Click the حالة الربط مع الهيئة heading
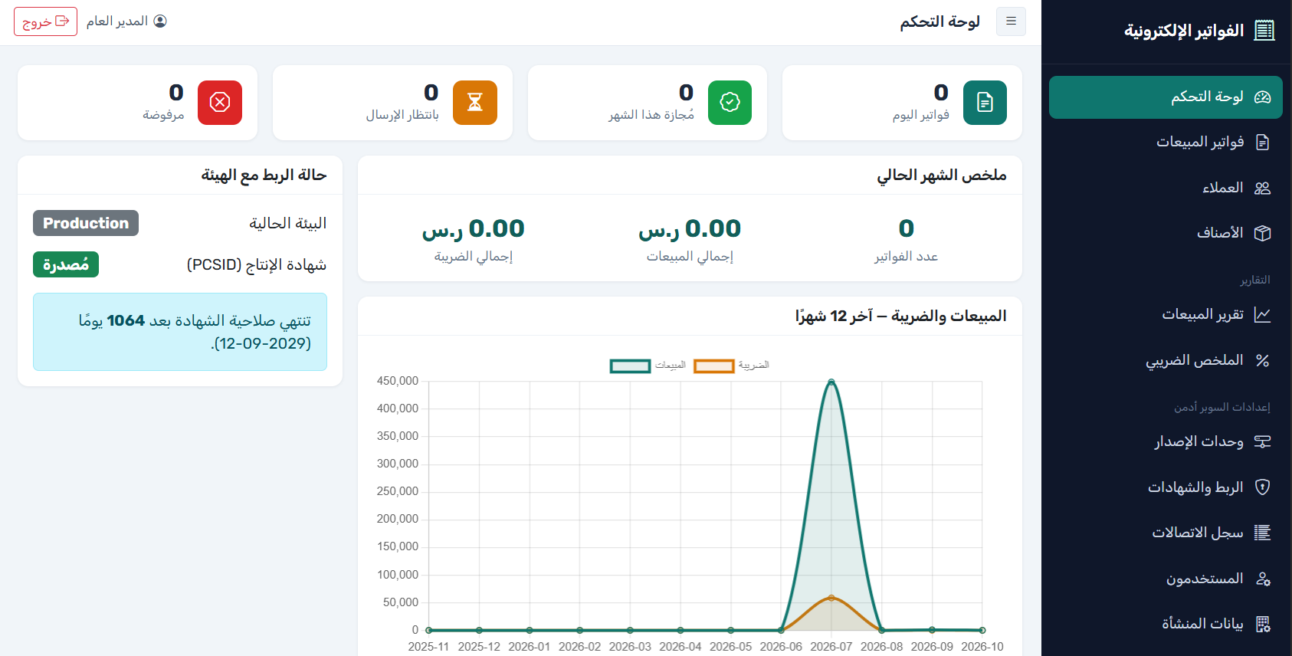 [264, 175]
